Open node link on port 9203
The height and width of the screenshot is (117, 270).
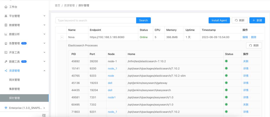(x=111, y=76)
